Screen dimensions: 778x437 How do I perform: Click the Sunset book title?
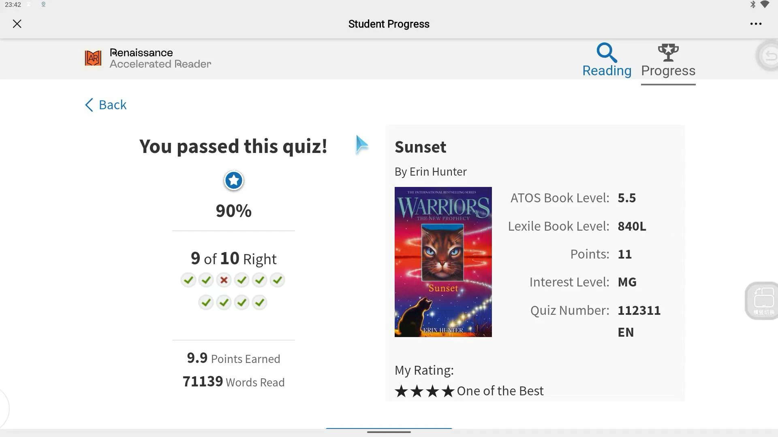(420, 147)
